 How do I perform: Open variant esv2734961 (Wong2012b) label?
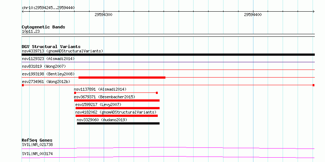point(46,82)
